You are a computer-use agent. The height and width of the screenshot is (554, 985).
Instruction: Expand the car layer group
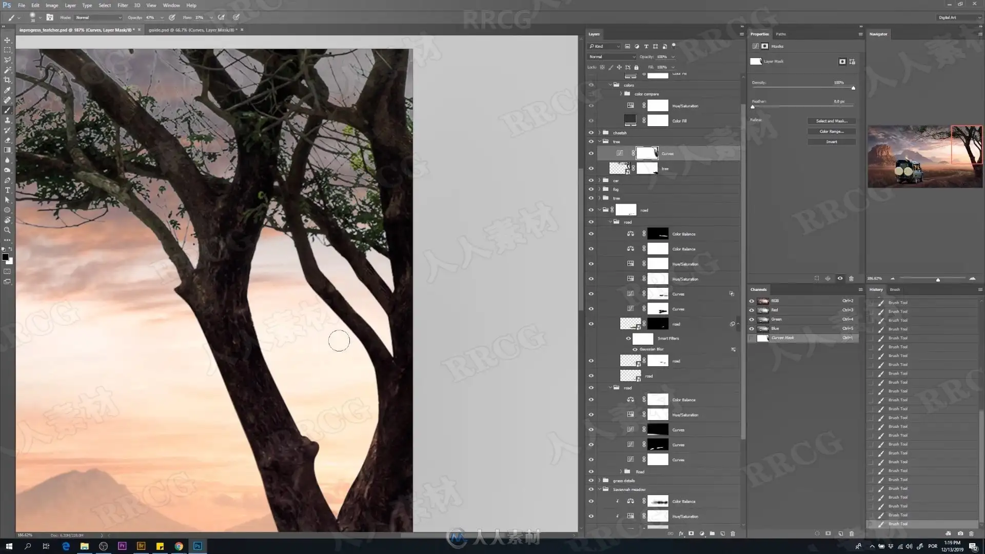point(599,181)
